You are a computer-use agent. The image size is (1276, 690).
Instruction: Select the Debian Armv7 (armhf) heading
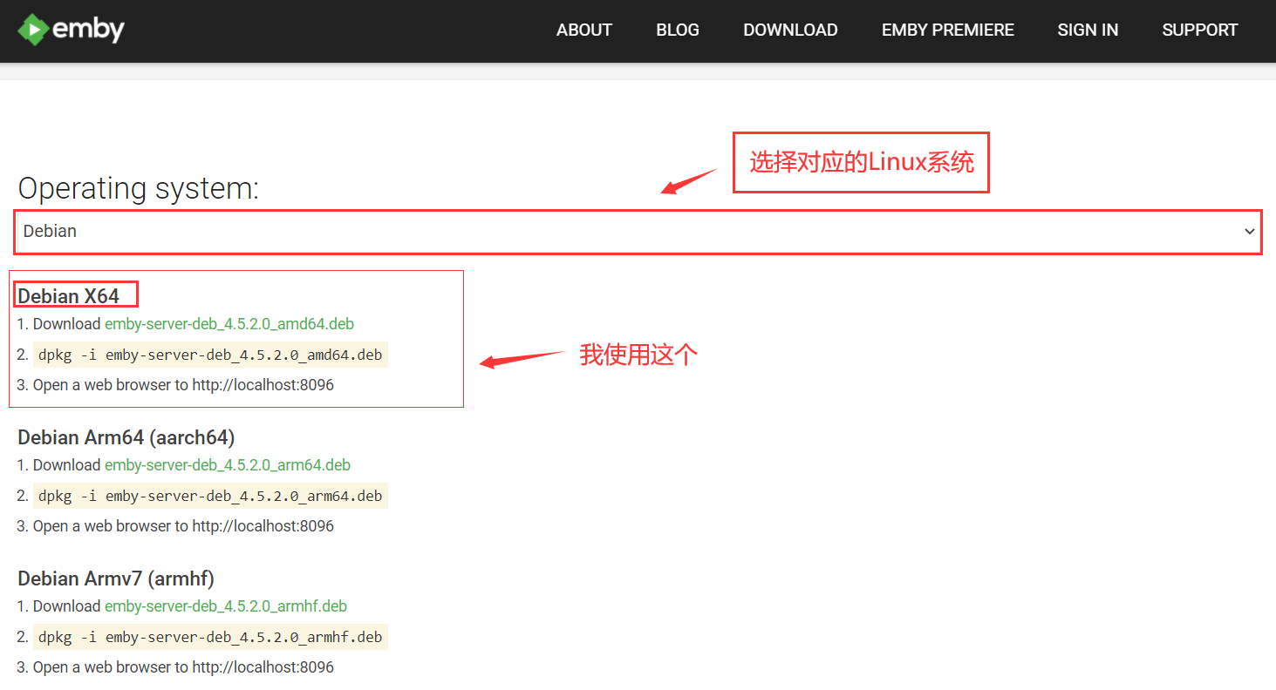[115, 578]
